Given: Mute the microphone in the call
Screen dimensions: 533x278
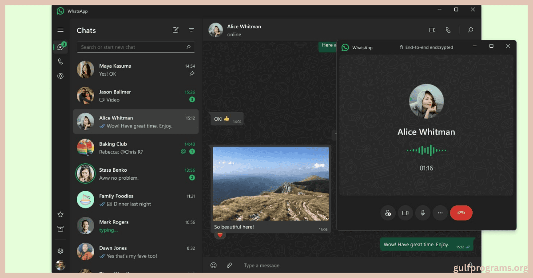Looking at the screenshot, I should 423,213.
